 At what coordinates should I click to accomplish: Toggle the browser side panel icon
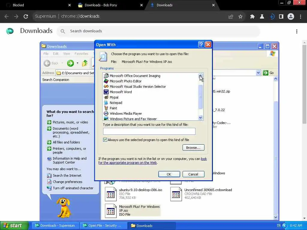[x=281, y=17]
